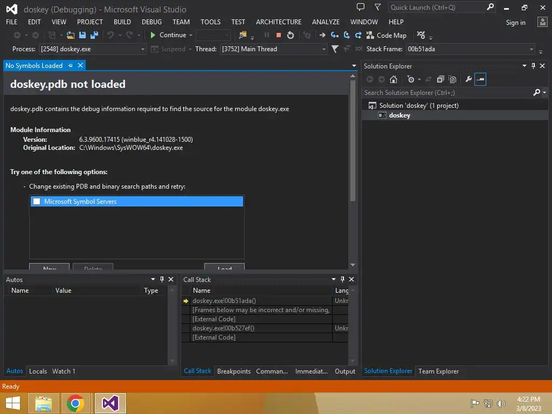Click the Sign in link
The image size is (552, 414).
point(515,23)
